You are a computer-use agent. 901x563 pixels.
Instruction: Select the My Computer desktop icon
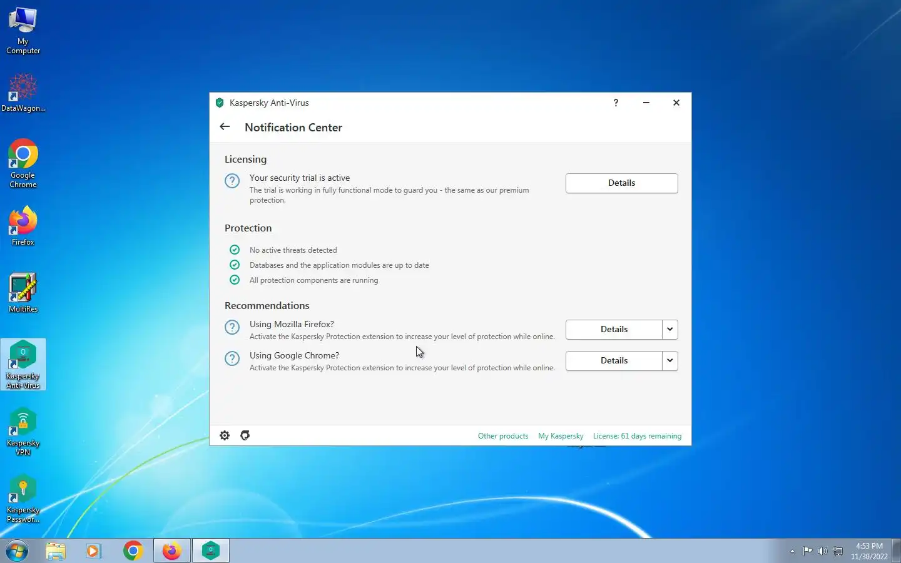pyautogui.click(x=23, y=31)
